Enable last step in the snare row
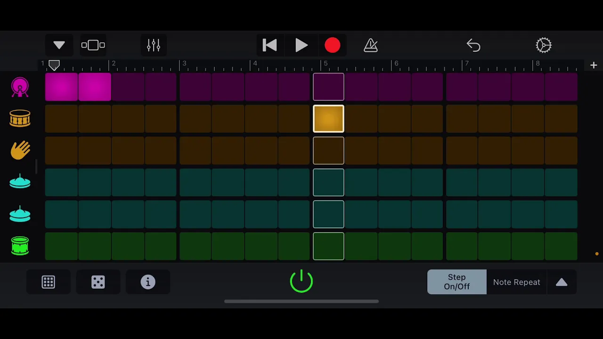Viewport: 603px width, 339px height. click(x=561, y=119)
